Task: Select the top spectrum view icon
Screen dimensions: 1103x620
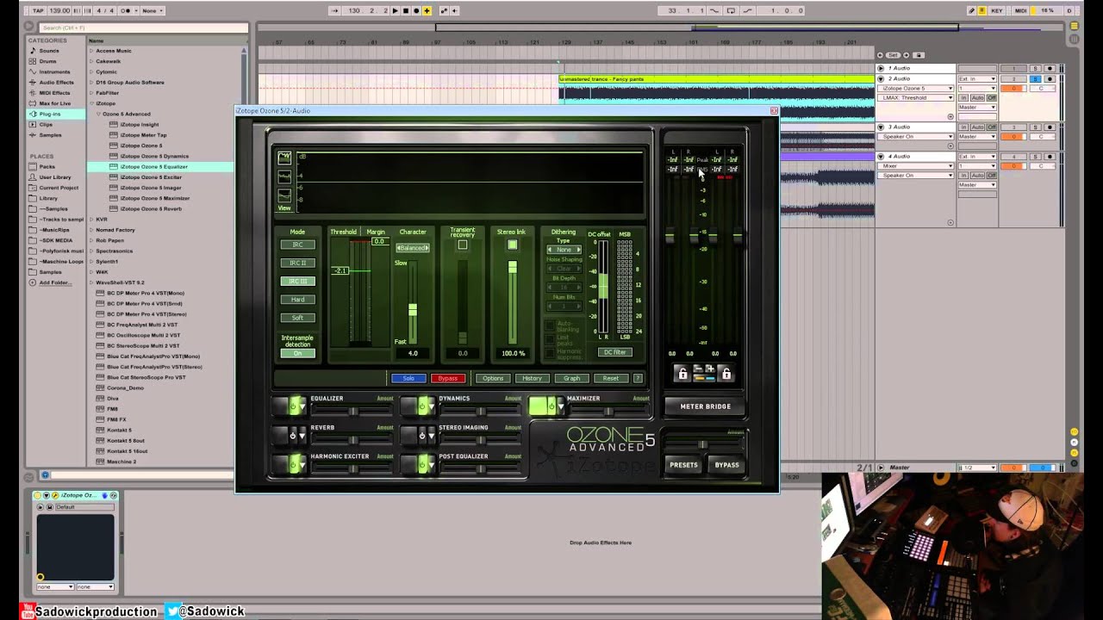Action: coord(284,158)
